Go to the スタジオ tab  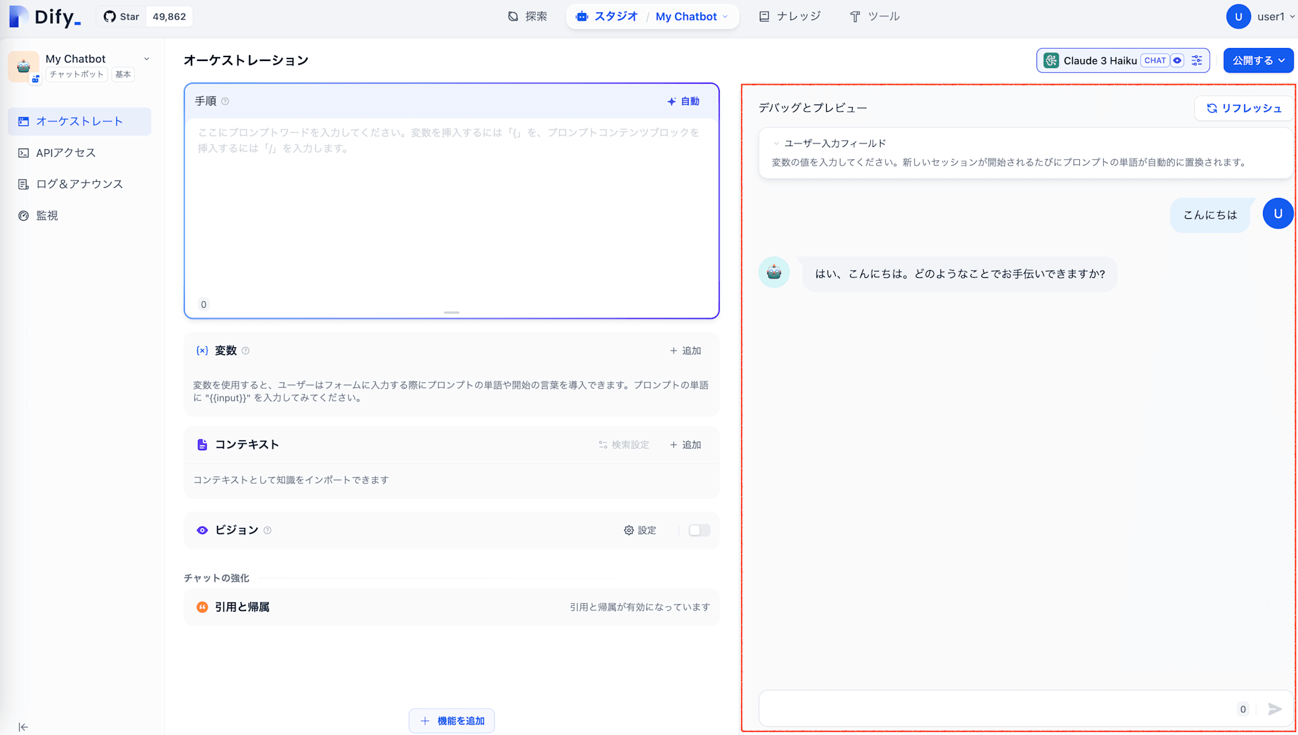point(607,16)
